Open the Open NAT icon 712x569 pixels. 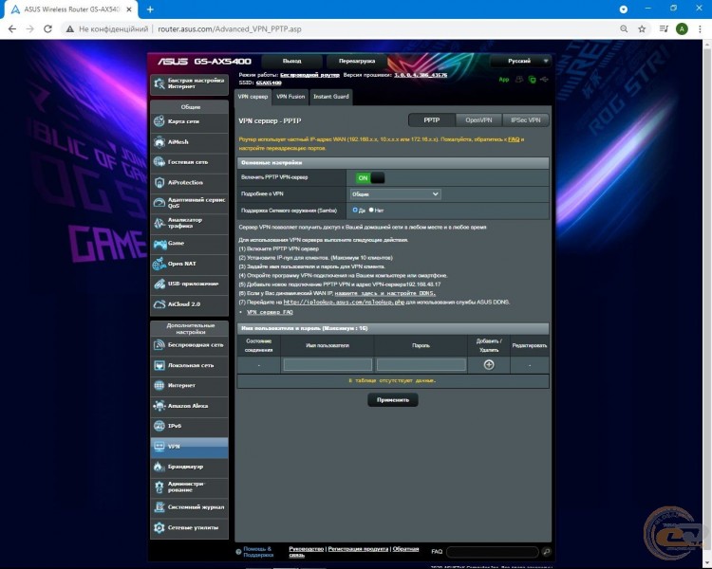[159, 264]
